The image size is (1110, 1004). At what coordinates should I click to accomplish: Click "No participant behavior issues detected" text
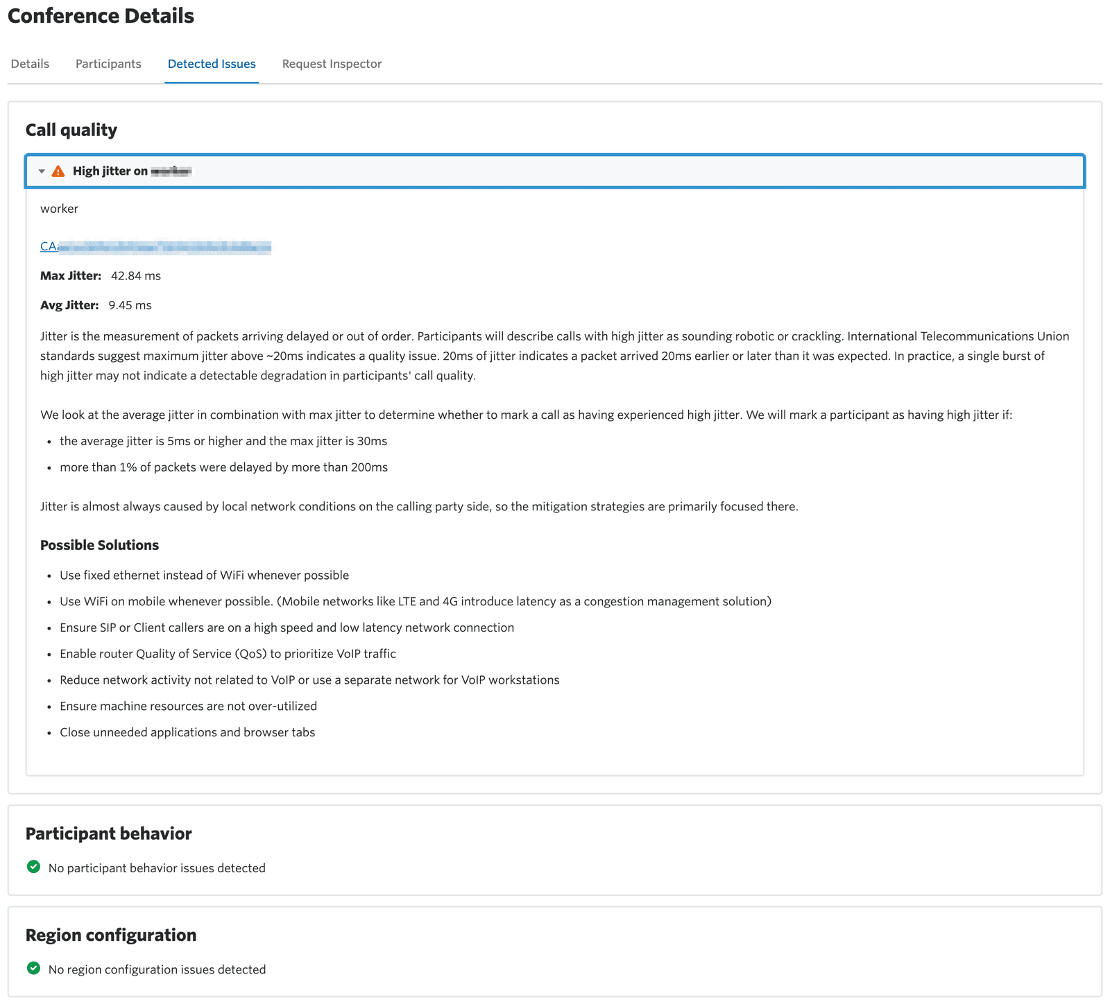[157, 868]
